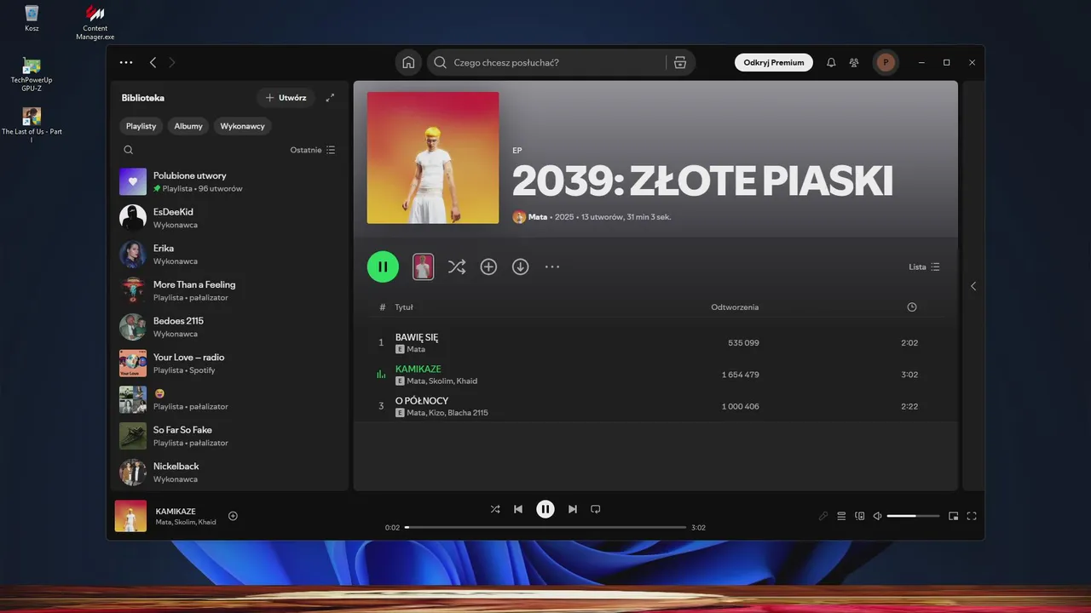Image resolution: width=1091 pixels, height=613 pixels.
Task: Seek in the playback progress bar
Action: pyautogui.click(x=545, y=528)
